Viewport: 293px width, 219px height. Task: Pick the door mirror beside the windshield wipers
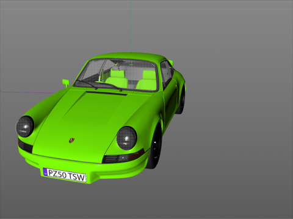click(65, 83)
